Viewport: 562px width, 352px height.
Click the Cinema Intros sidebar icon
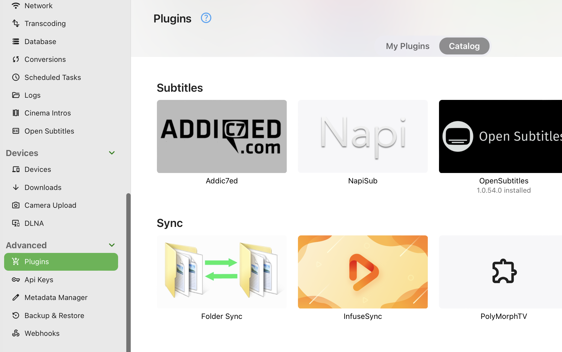click(16, 113)
